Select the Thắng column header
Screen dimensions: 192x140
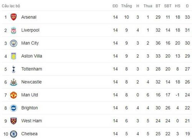point(126,6)
